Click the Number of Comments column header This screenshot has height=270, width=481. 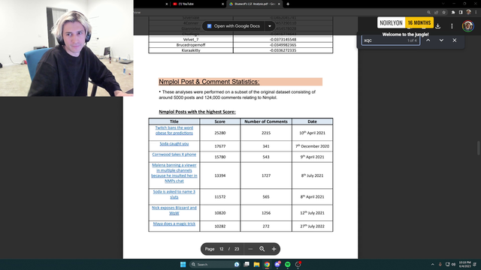coord(266,121)
